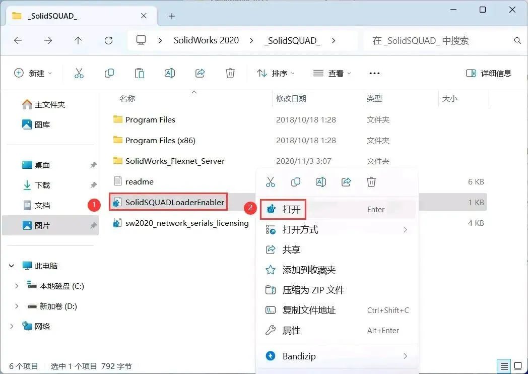Refresh the folder view

click(x=108, y=41)
